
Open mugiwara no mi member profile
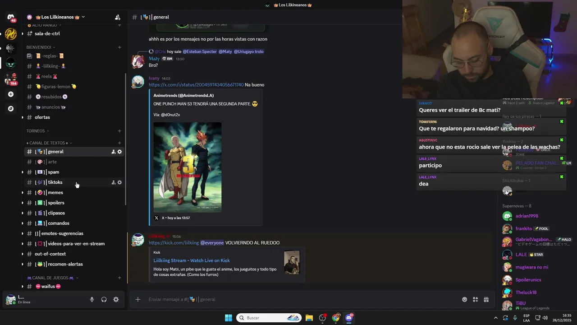536,267
